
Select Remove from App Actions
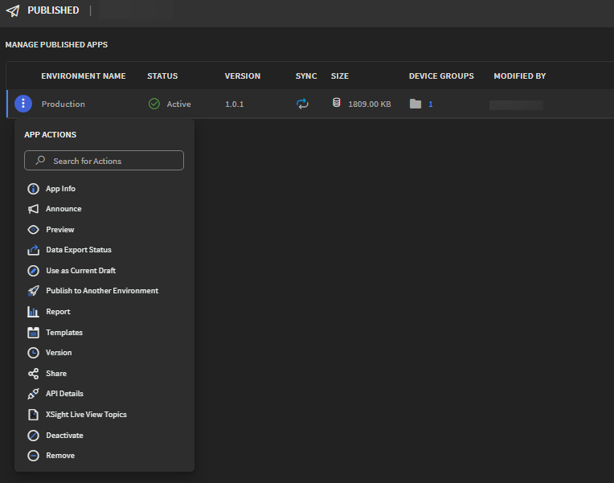click(60, 456)
